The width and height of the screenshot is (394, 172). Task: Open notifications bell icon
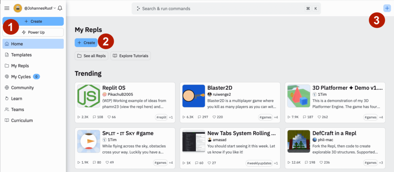(x=60, y=8)
